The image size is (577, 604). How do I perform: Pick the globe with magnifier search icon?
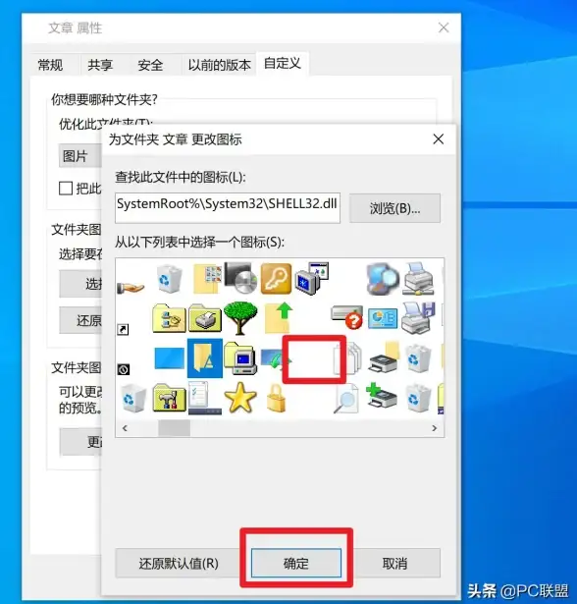coord(383,279)
